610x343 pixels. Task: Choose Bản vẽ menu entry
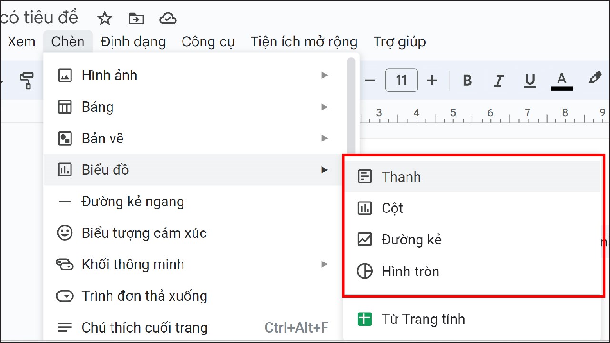coord(195,138)
